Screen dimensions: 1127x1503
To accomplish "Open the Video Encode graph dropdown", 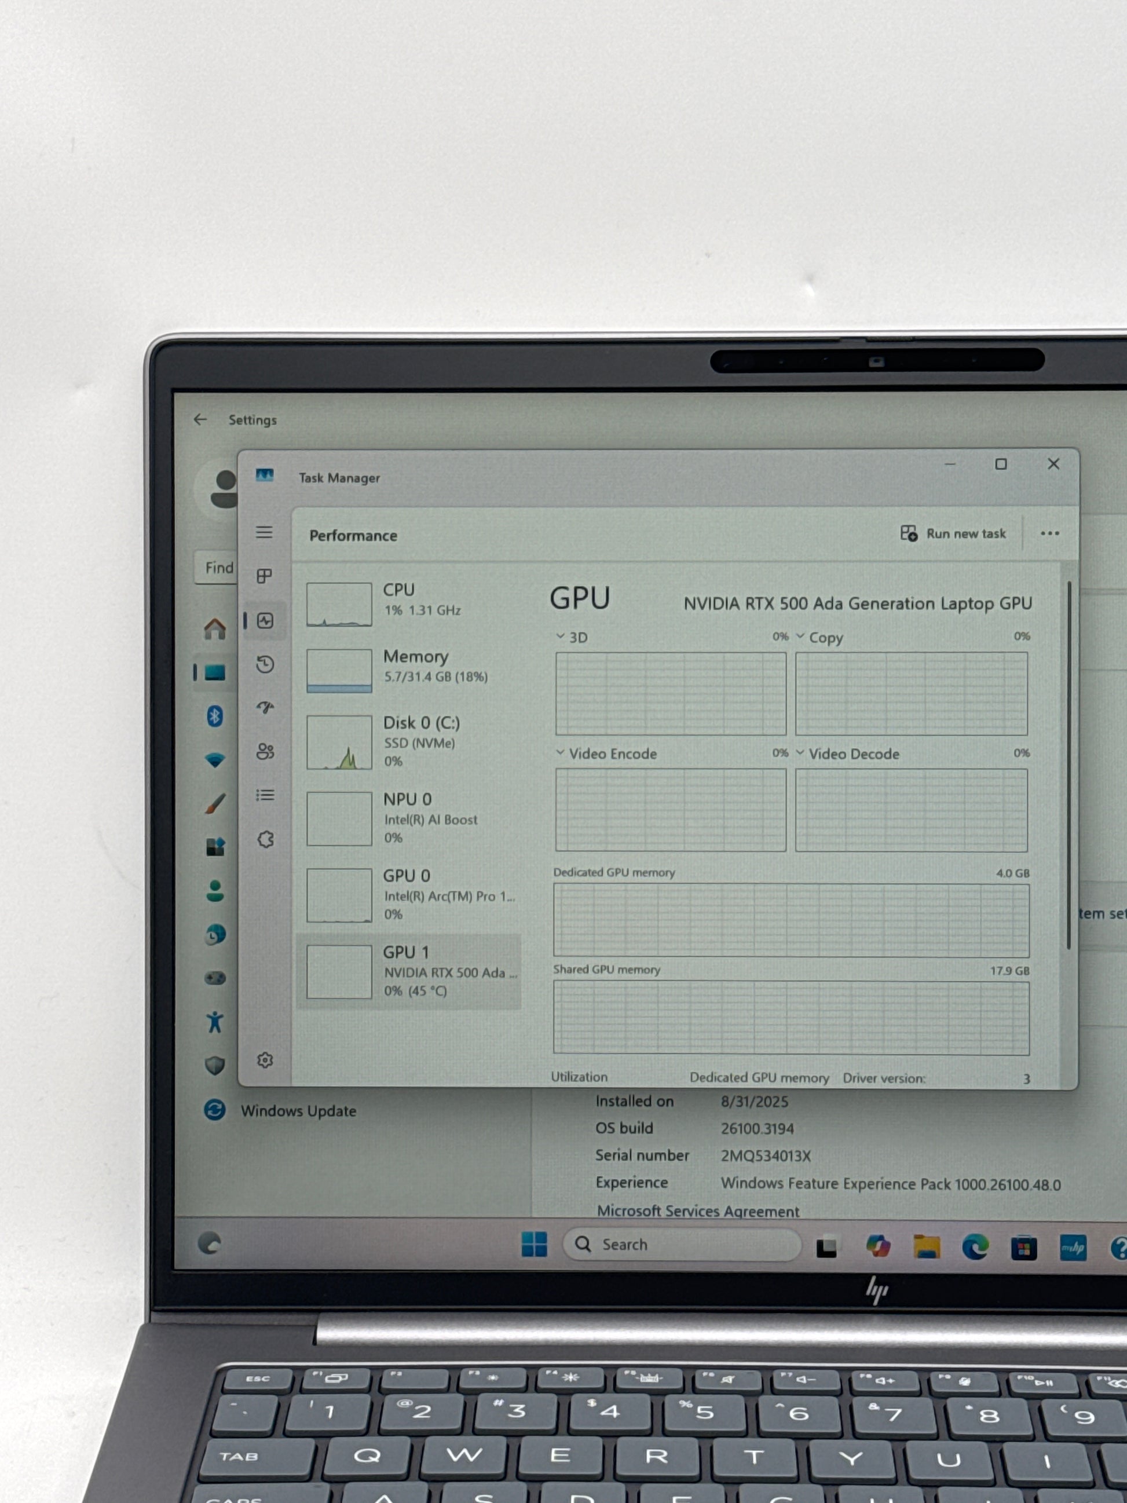I will 606,754.
